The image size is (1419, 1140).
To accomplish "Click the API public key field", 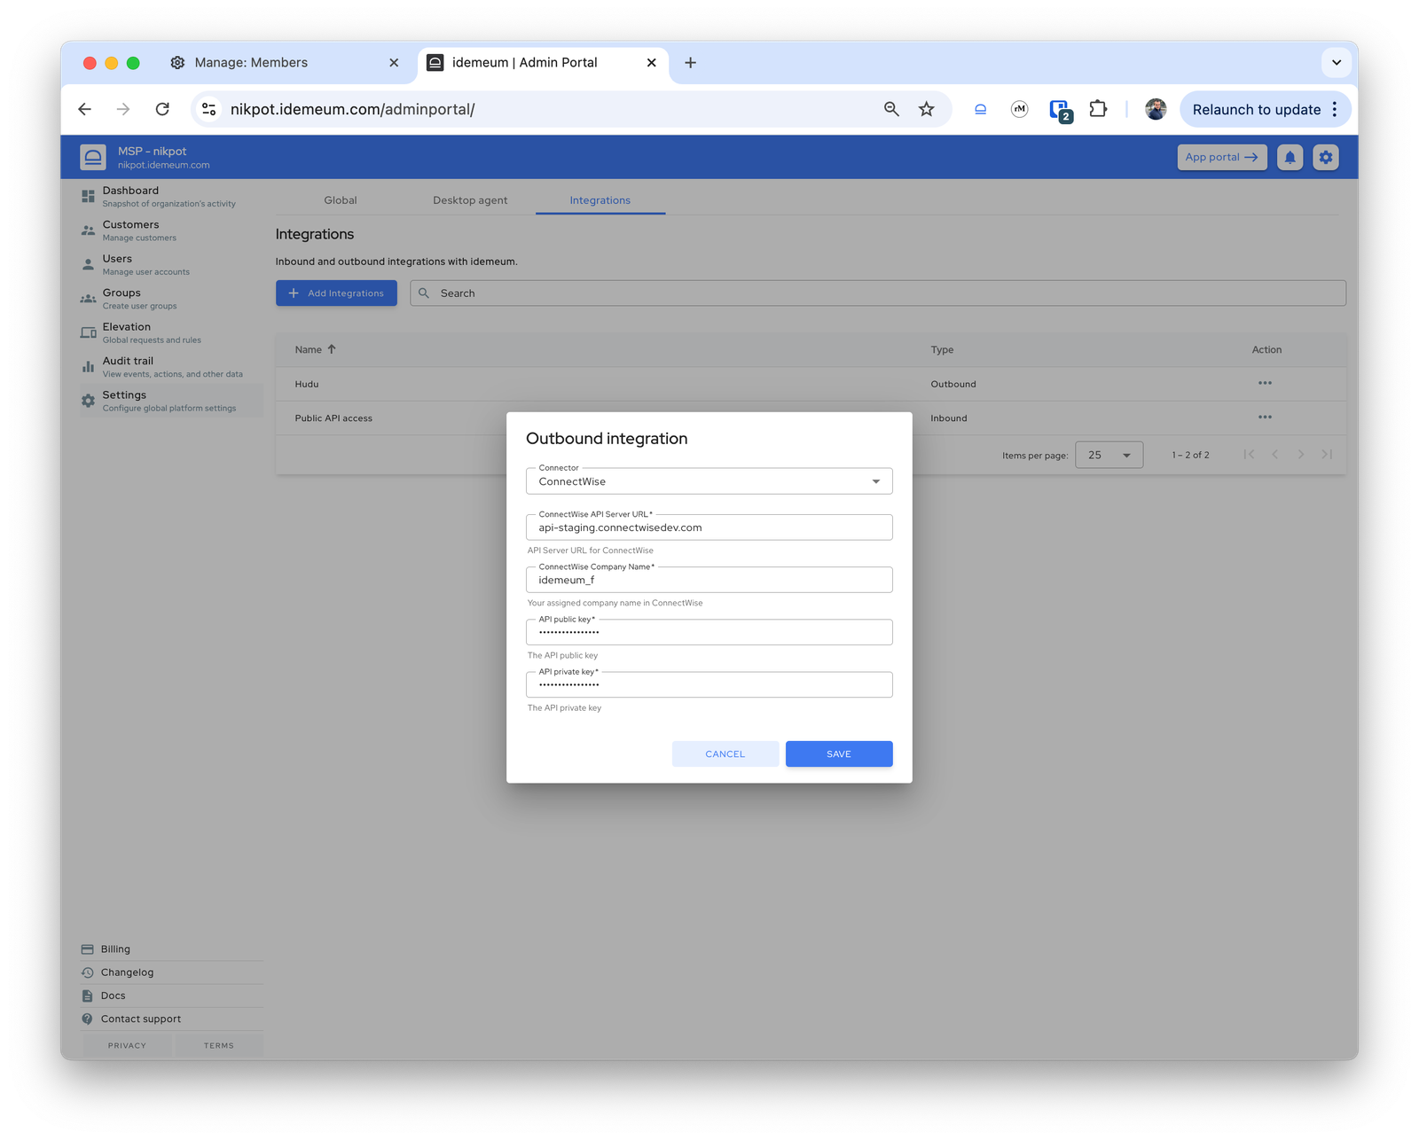I will pos(709,632).
